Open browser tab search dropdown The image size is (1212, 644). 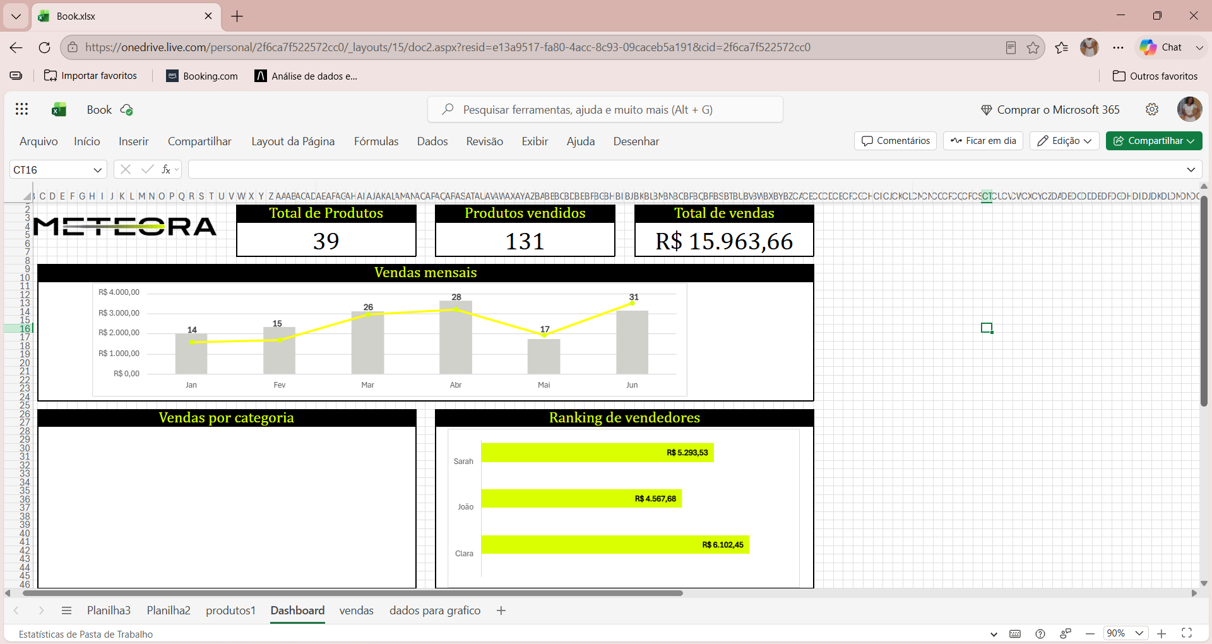(16, 16)
